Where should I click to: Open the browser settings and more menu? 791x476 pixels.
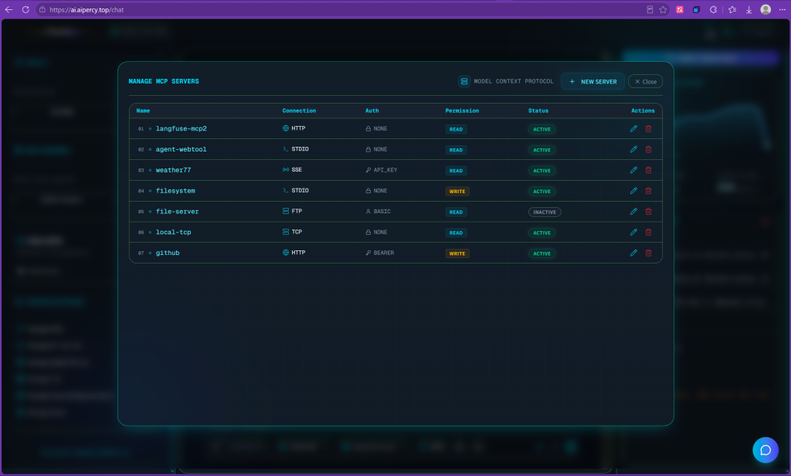click(x=782, y=9)
